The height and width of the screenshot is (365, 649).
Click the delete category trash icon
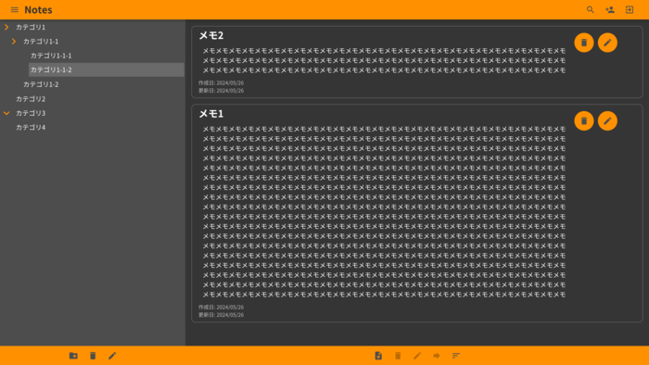(93, 356)
